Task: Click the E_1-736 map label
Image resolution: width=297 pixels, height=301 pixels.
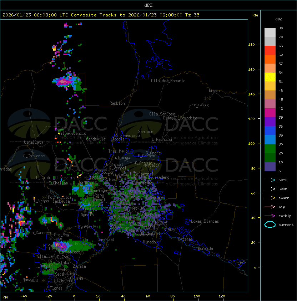Action: (201, 106)
